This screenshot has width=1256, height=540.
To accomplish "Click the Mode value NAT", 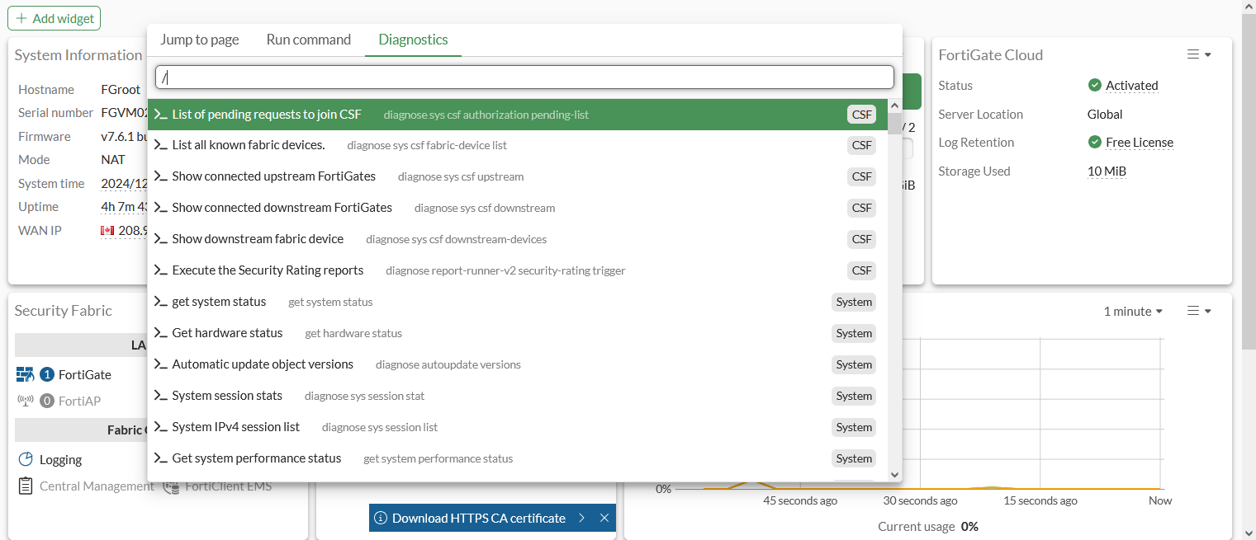I will (x=113, y=159).
